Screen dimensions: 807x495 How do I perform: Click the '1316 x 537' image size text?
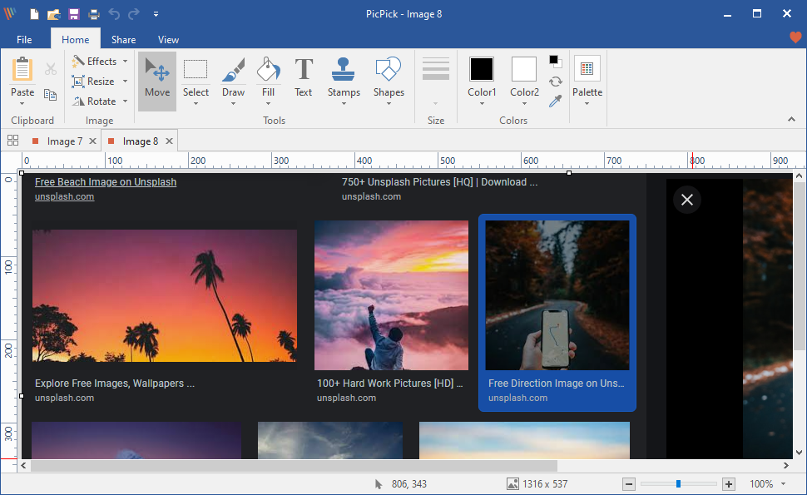click(545, 483)
